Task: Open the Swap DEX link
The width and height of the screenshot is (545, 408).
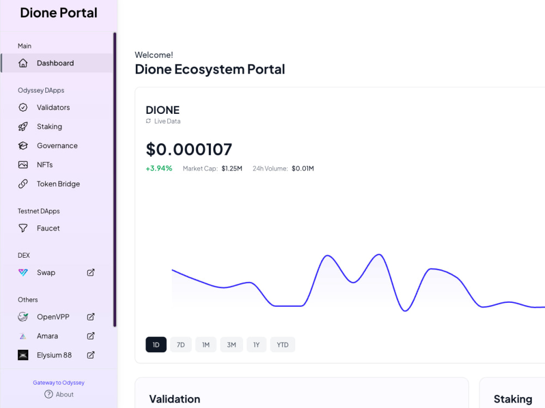Action: pos(57,272)
